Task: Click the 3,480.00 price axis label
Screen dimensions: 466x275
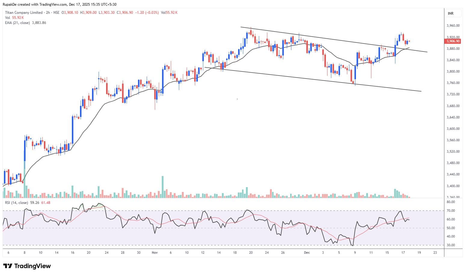Action: (x=453, y=163)
